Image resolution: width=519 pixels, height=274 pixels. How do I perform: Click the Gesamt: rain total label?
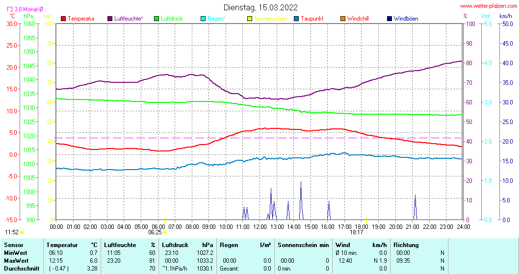[230, 269]
